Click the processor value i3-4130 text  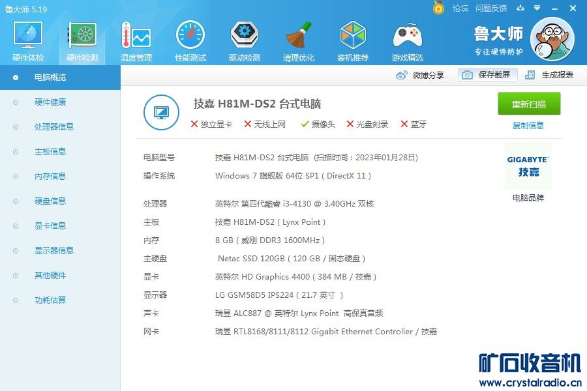tap(295, 203)
